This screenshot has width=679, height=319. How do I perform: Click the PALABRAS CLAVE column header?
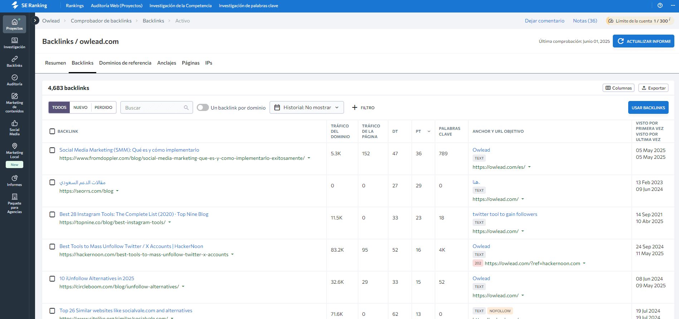tap(450, 131)
